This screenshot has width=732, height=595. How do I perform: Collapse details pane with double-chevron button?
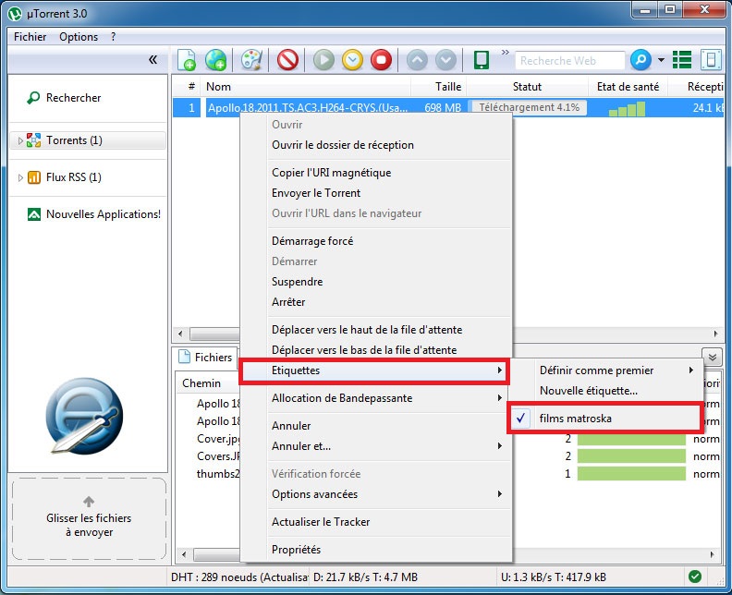(x=712, y=358)
